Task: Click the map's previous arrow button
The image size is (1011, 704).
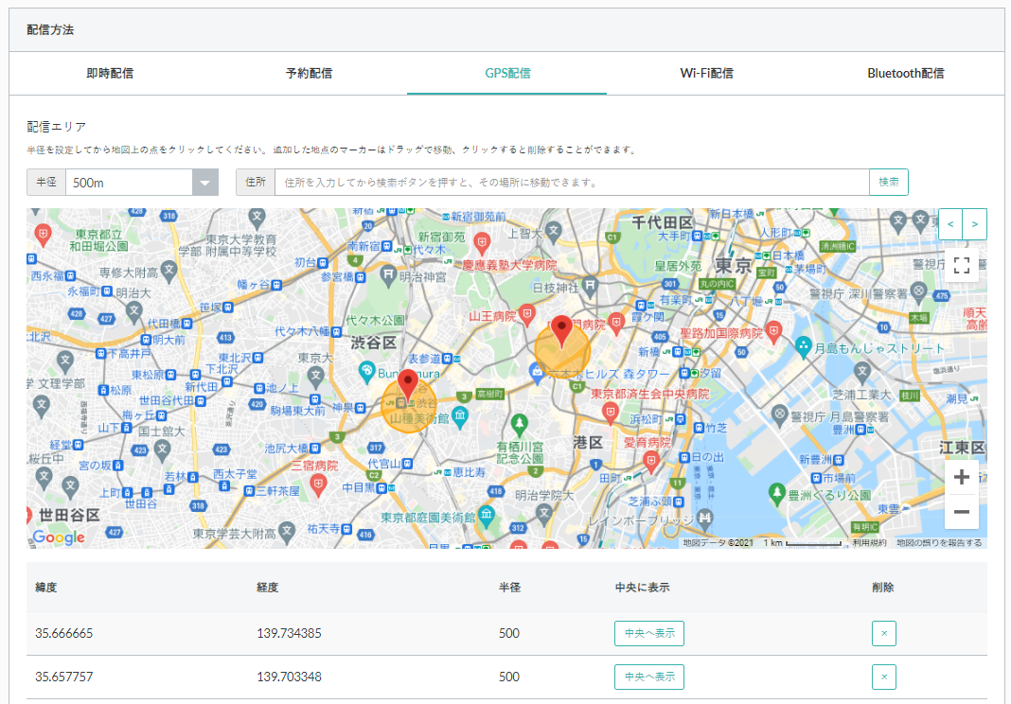Action: 950,224
